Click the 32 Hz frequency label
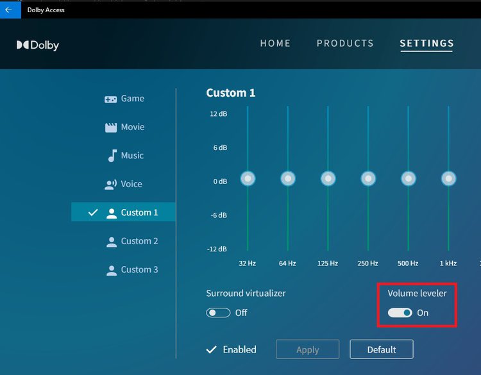 (x=248, y=263)
